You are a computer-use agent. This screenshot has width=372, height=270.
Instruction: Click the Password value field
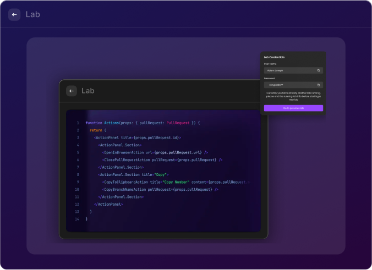(x=289, y=85)
